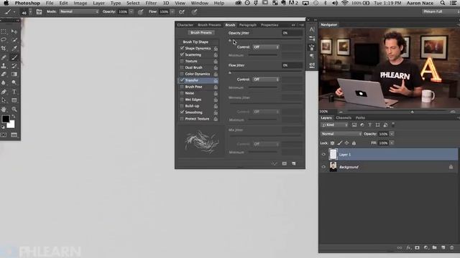Screen dimensions: 460x258
Task: Open the layer filter Kind dropdown
Action: (334, 125)
